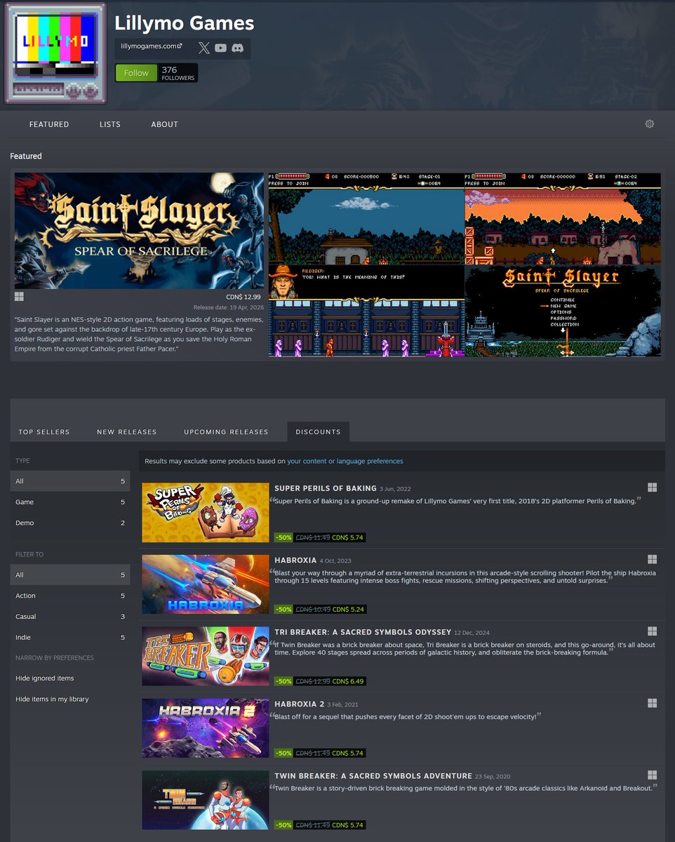Open Twin Breaker game thumbnail

point(206,800)
